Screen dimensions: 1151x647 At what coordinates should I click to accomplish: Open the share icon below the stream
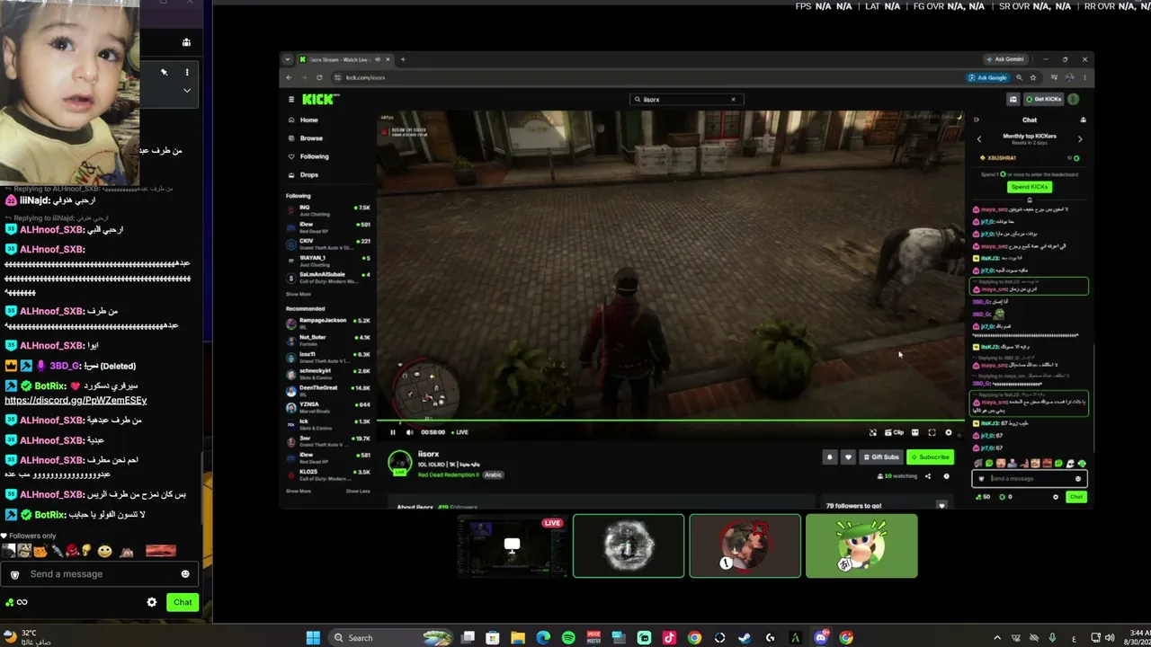point(928,476)
